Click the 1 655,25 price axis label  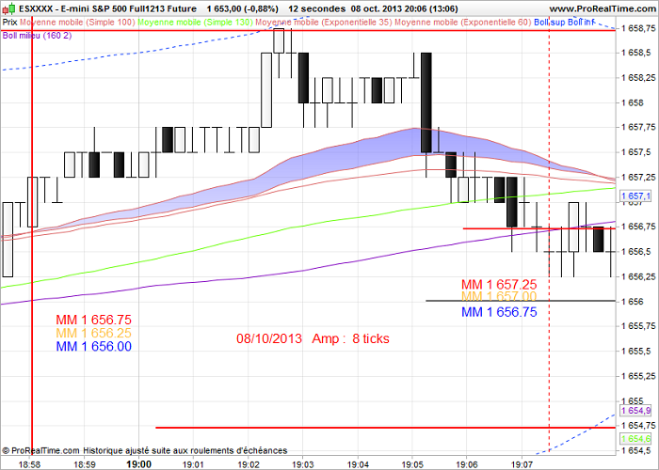click(638, 376)
